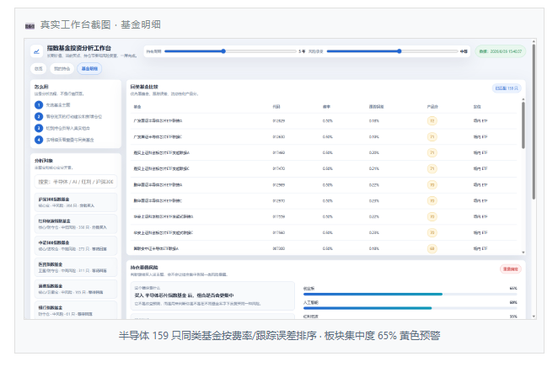Choose the 中证500 index fund card

pyautogui.click(x=76, y=246)
